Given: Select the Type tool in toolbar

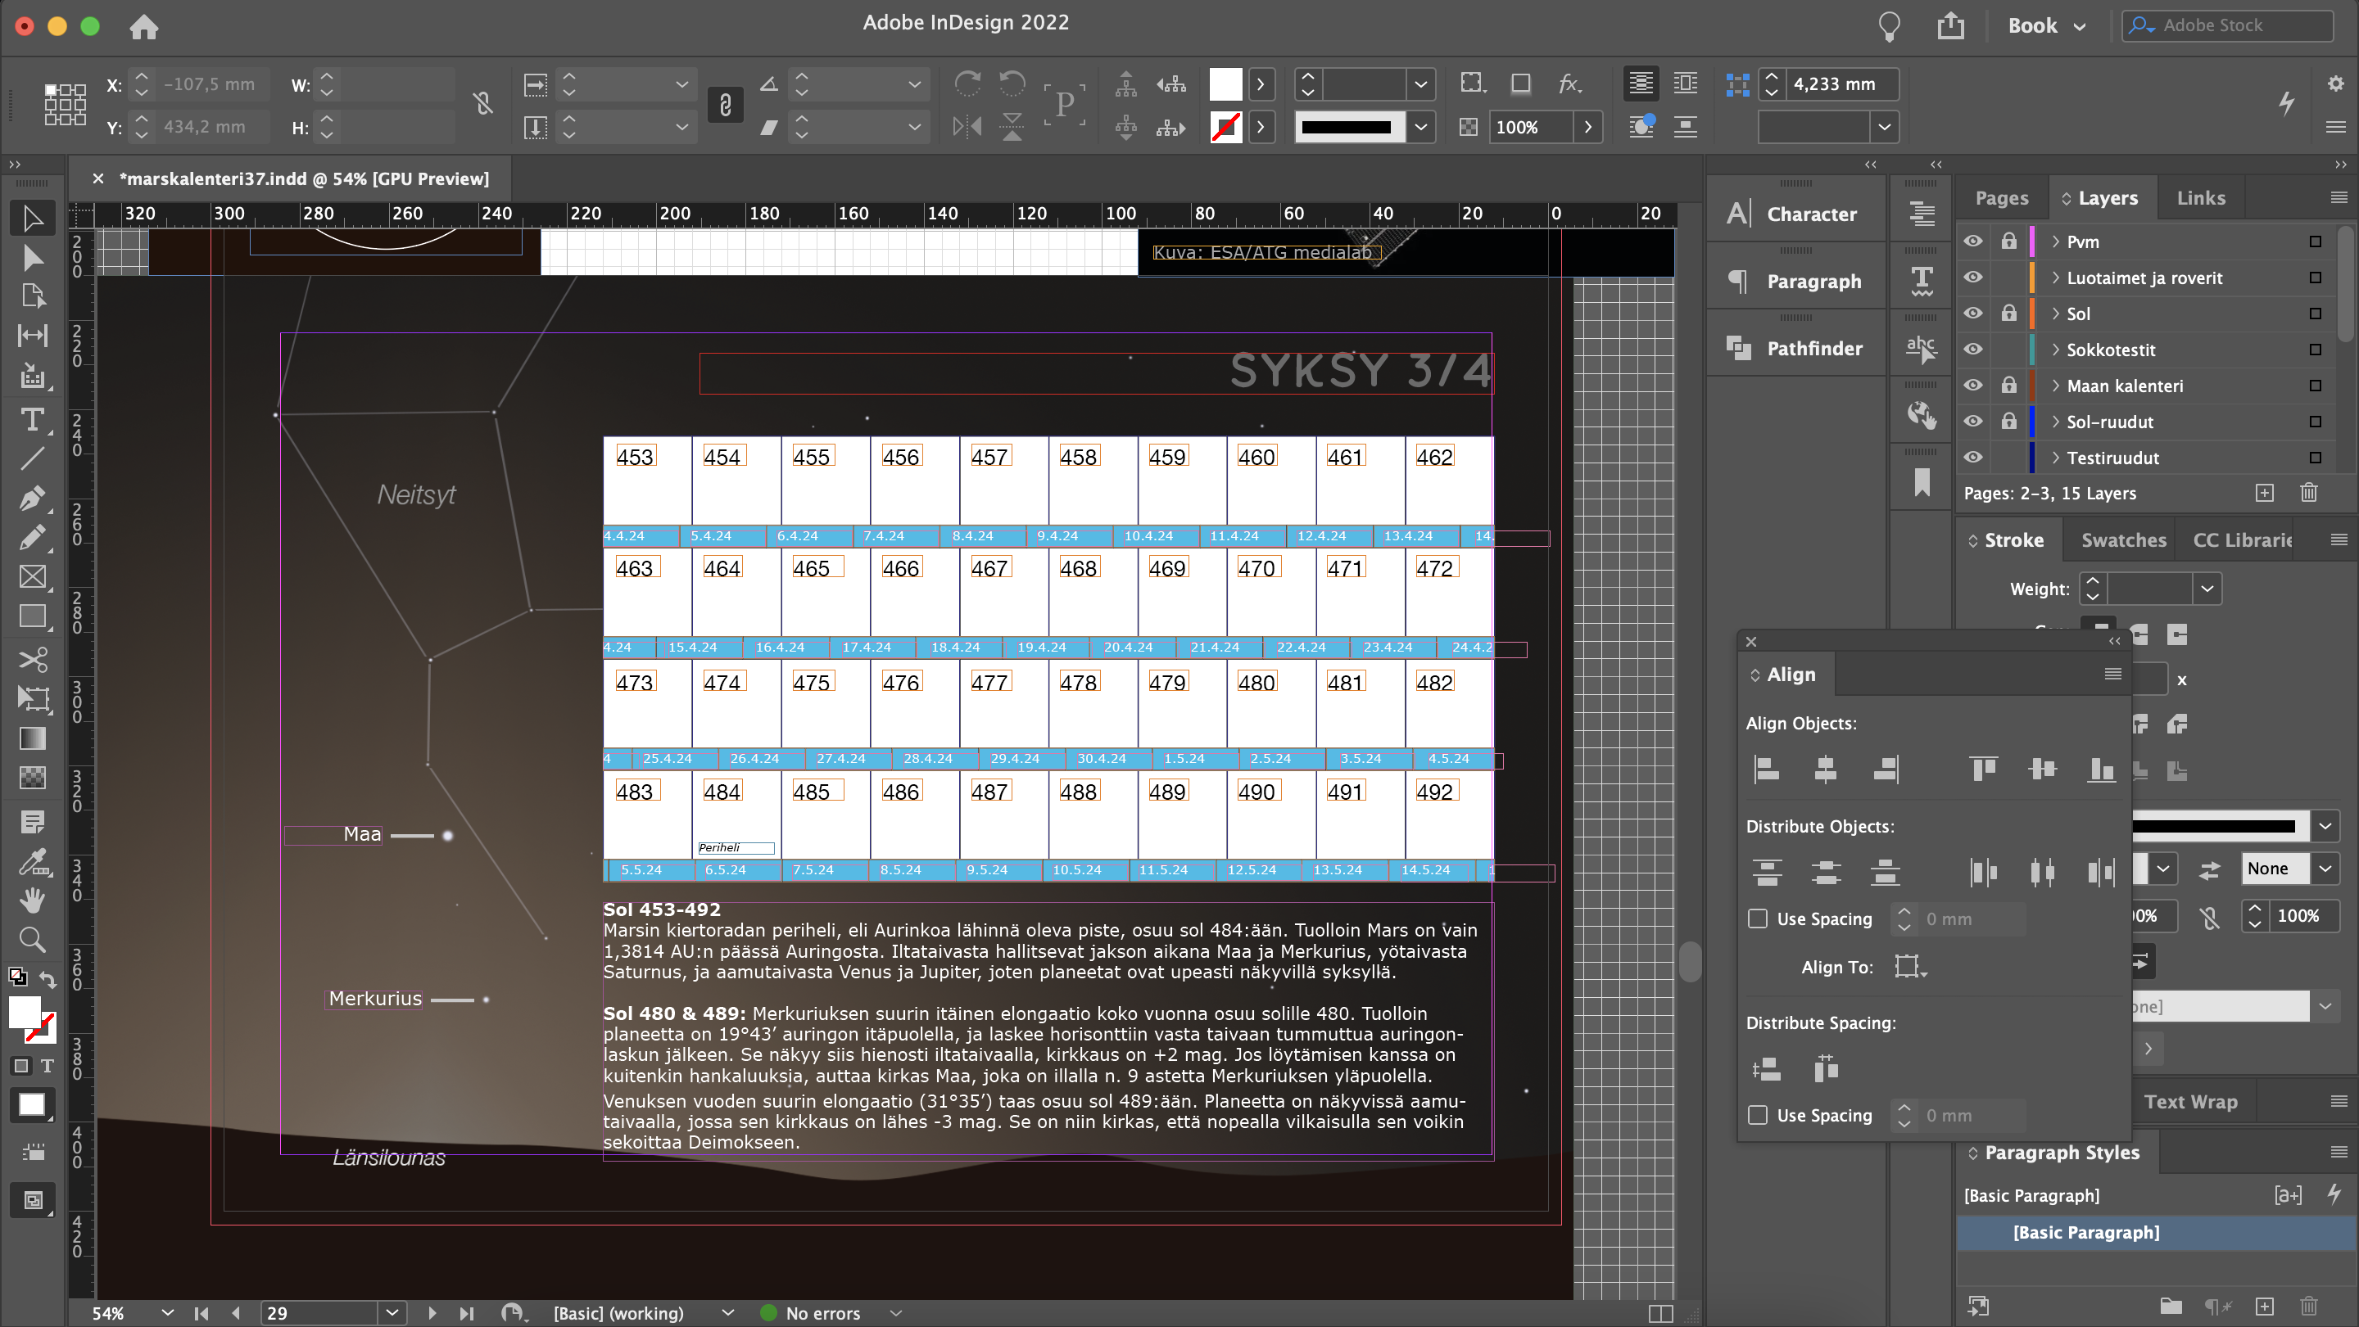Looking at the screenshot, I should [32, 420].
